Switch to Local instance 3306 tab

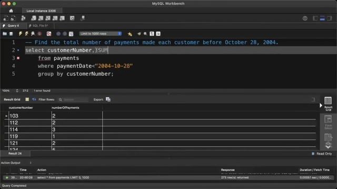[x=41, y=10]
